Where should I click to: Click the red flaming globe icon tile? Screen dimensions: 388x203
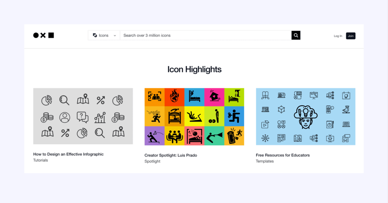coord(175,97)
